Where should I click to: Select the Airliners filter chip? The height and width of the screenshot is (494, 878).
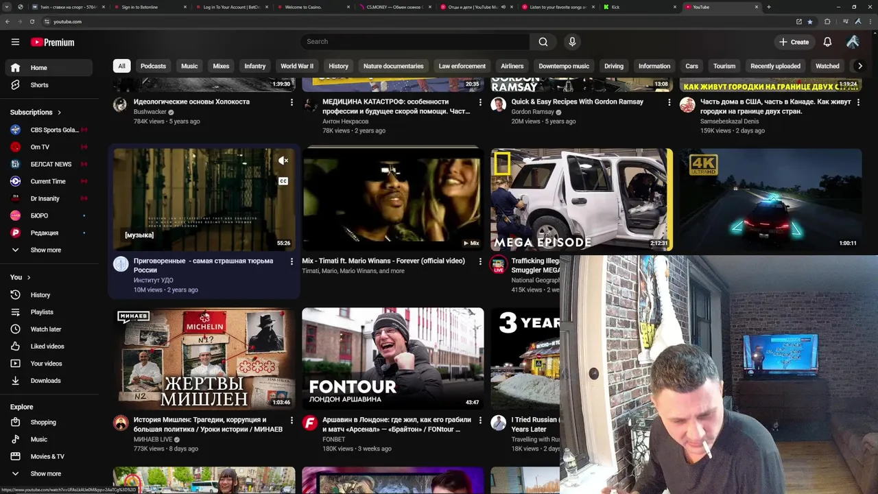pos(512,66)
